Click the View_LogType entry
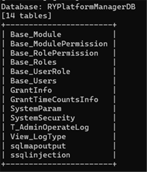147x172 pixels. [x=38, y=137]
